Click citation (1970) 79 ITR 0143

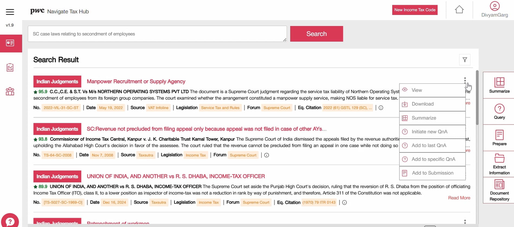[319, 203]
